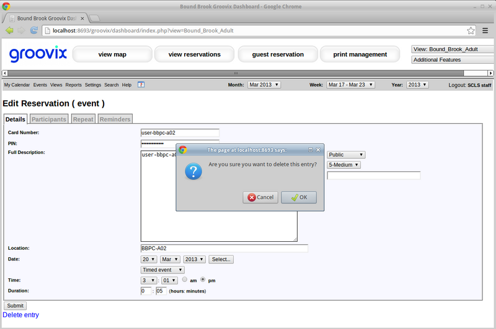The width and height of the screenshot is (496, 329).
Task: Click the duration minutes field 05
Action: pyautogui.click(x=161, y=291)
